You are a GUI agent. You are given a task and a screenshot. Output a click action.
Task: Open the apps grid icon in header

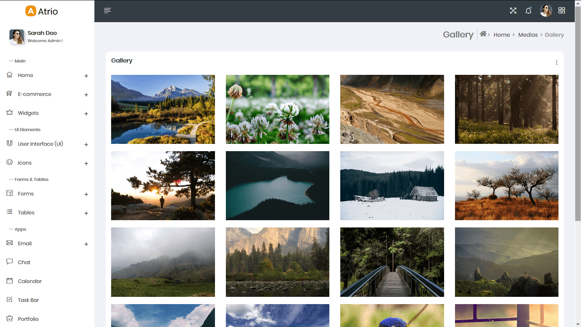pos(561,11)
